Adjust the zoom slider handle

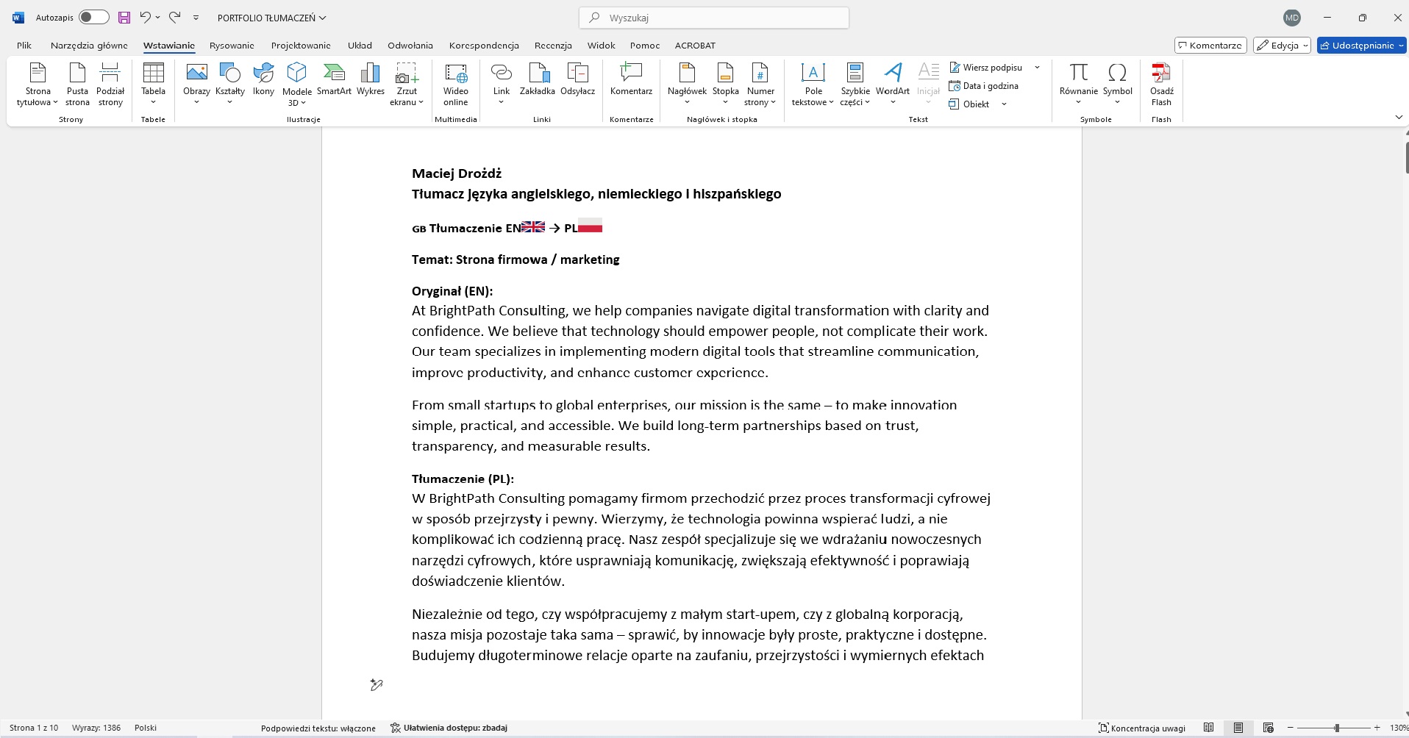tap(1337, 728)
